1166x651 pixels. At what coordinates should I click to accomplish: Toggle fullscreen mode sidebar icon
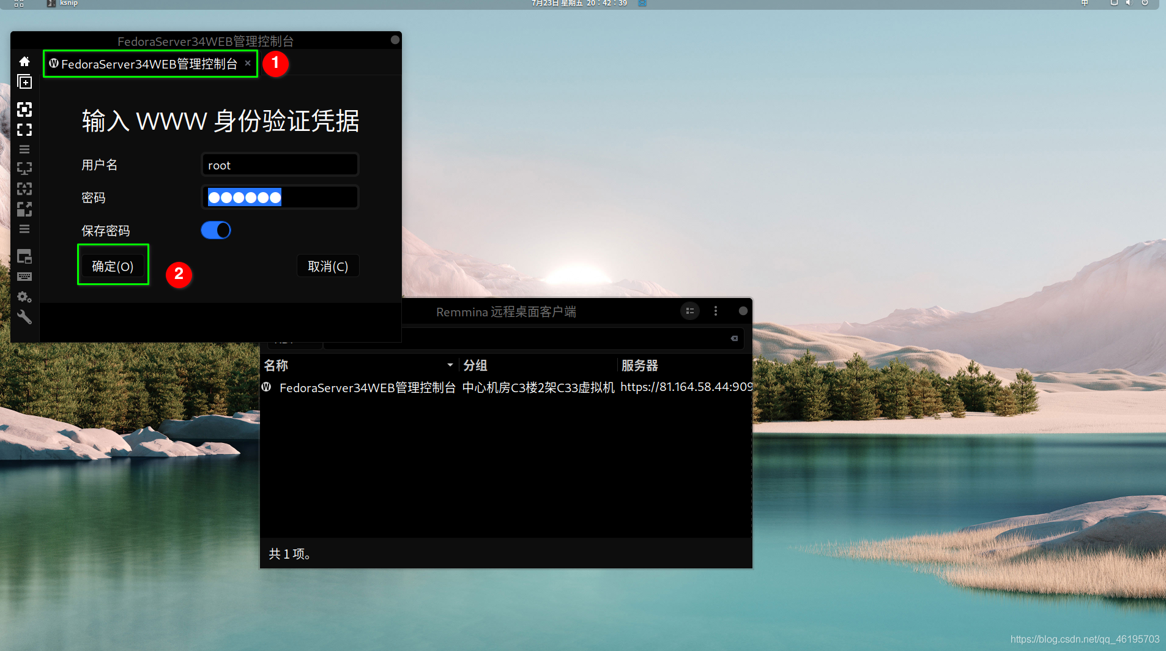click(x=24, y=110)
